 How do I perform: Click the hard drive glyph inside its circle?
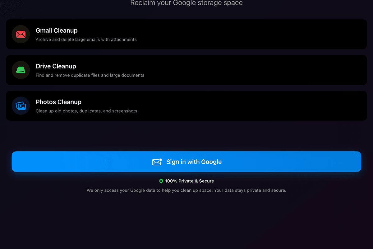(21, 70)
